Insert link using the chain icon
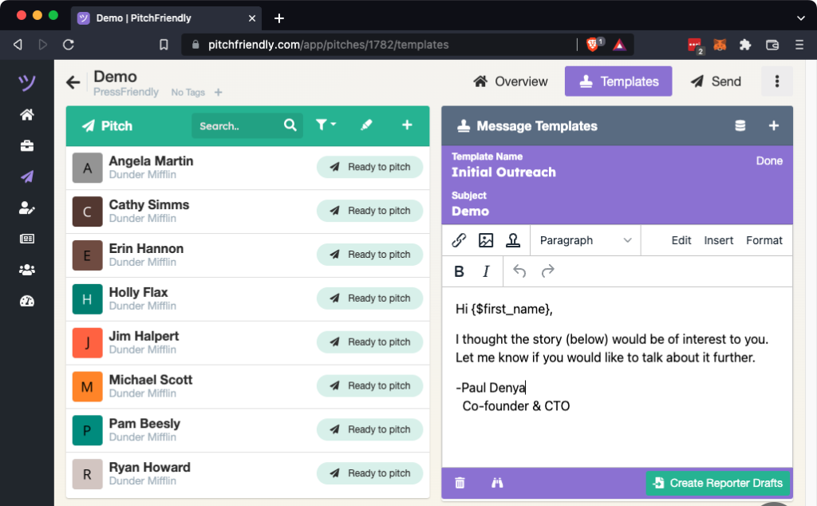This screenshot has width=817, height=506. pos(459,240)
